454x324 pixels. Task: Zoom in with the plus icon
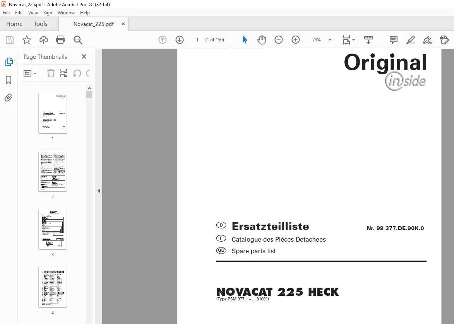(296, 40)
